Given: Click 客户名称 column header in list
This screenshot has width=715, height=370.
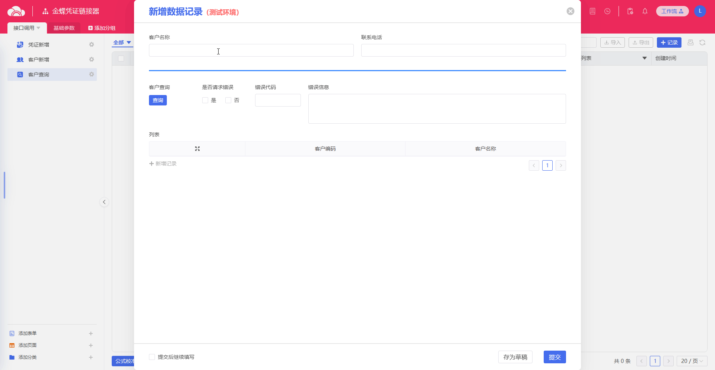Looking at the screenshot, I should click(486, 149).
